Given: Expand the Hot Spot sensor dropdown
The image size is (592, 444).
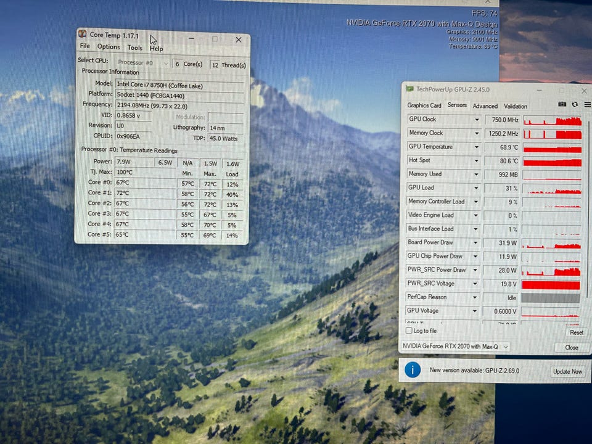Looking at the screenshot, I should (477, 160).
